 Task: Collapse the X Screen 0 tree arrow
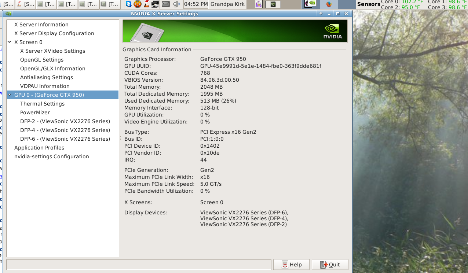10,42
